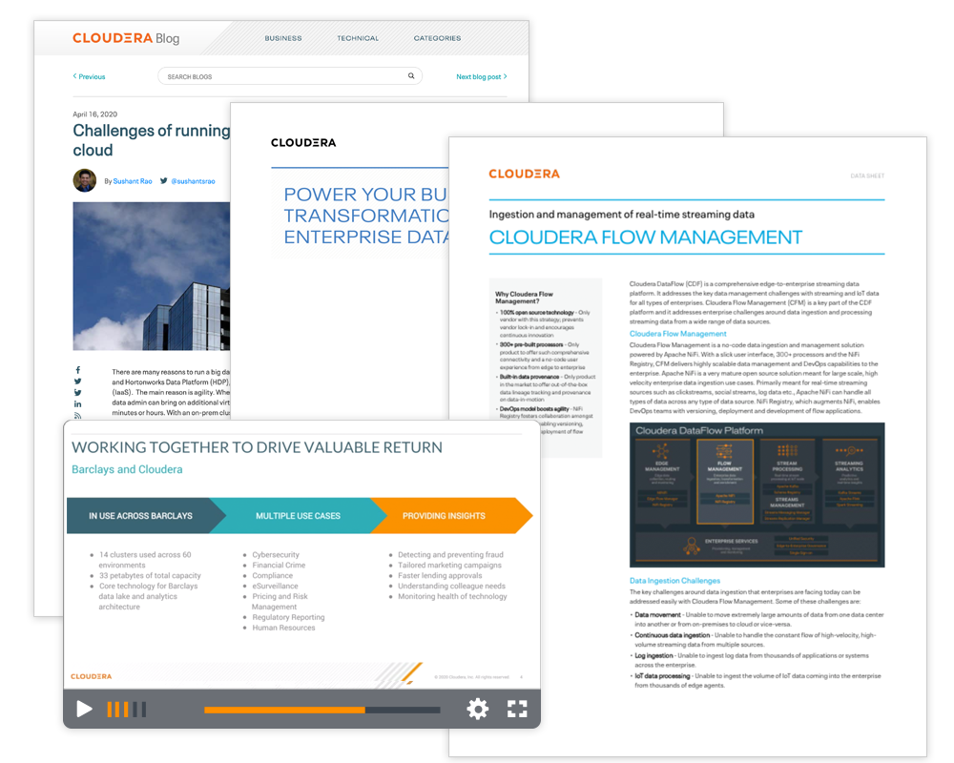This screenshot has width=954, height=763.
Task: Open the BUSINESS menu in blog header
Action: (x=283, y=38)
